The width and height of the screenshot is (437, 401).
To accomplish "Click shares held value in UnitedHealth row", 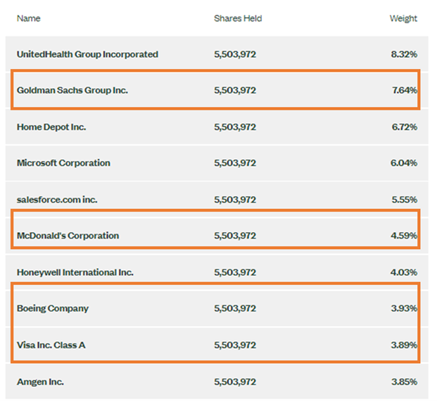I will pos(235,54).
